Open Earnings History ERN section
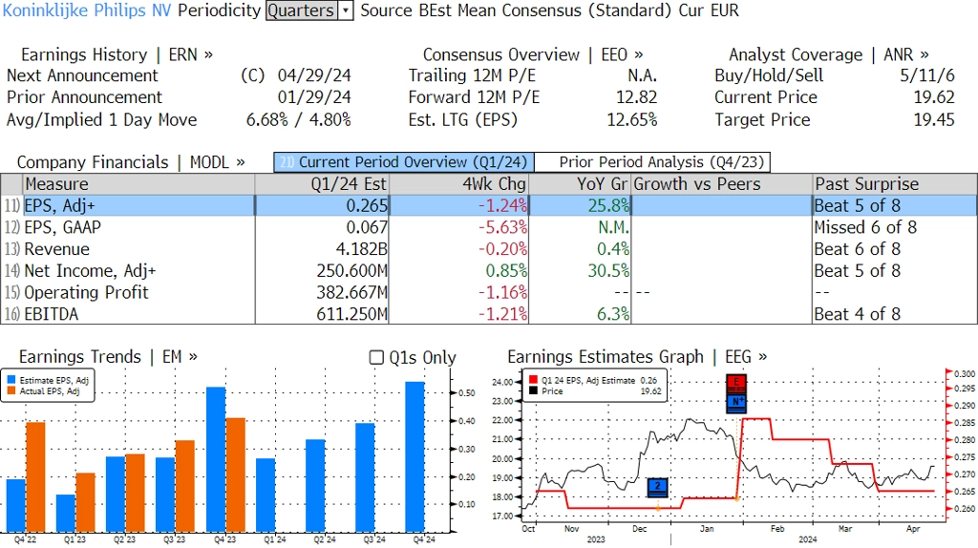 pyautogui.click(x=117, y=54)
